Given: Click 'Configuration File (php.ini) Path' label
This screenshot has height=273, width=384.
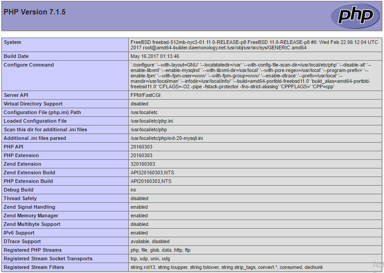Looking at the screenshot, I should (42, 112).
